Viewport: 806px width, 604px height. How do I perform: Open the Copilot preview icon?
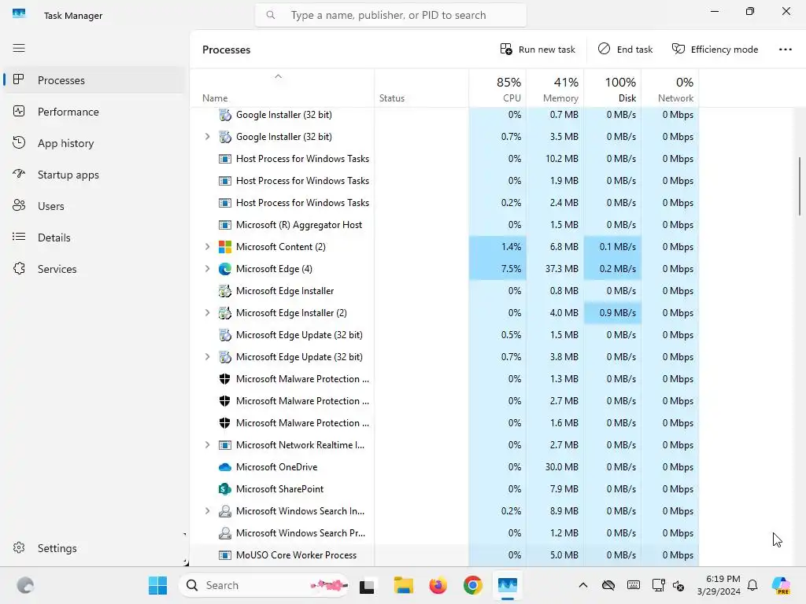pyautogui.click(x=781, y=585)
